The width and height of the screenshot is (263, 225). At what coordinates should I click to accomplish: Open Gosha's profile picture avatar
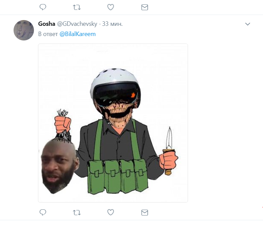[x=24, y=30]
